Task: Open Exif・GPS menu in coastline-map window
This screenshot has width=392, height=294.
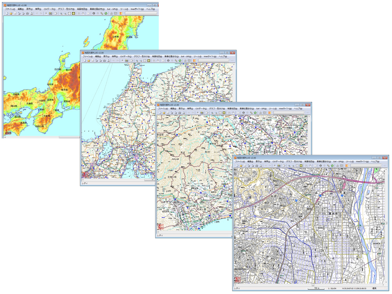Action: [186, 56]
